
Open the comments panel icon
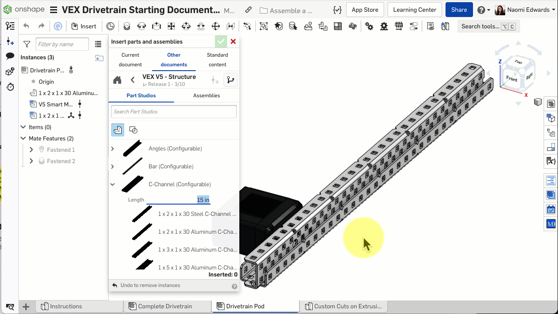pyautogui.click(x=10, y=56)
